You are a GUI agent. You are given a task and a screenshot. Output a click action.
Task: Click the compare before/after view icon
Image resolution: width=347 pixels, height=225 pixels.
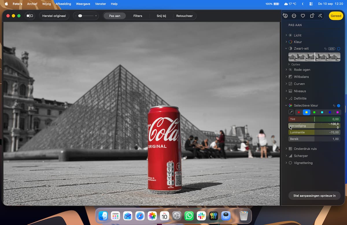(30, 16)
